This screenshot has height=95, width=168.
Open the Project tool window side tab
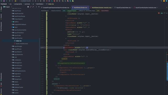(x=1, y=9)
